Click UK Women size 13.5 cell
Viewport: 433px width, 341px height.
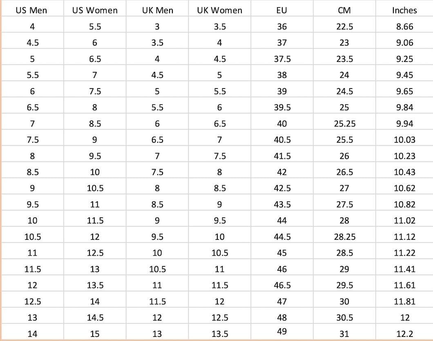point(219,334)
